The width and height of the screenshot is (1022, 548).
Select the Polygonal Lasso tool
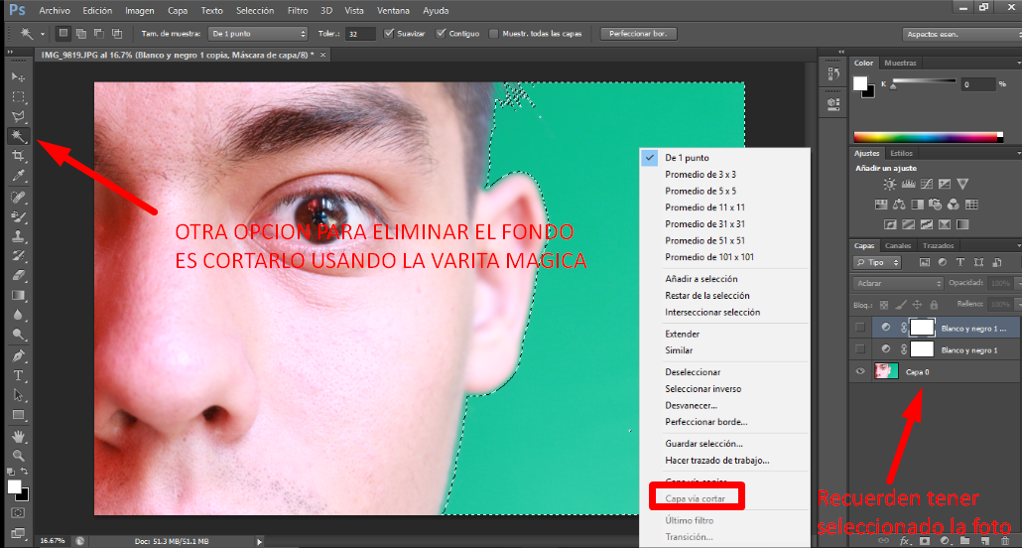(x=18, y=117)
